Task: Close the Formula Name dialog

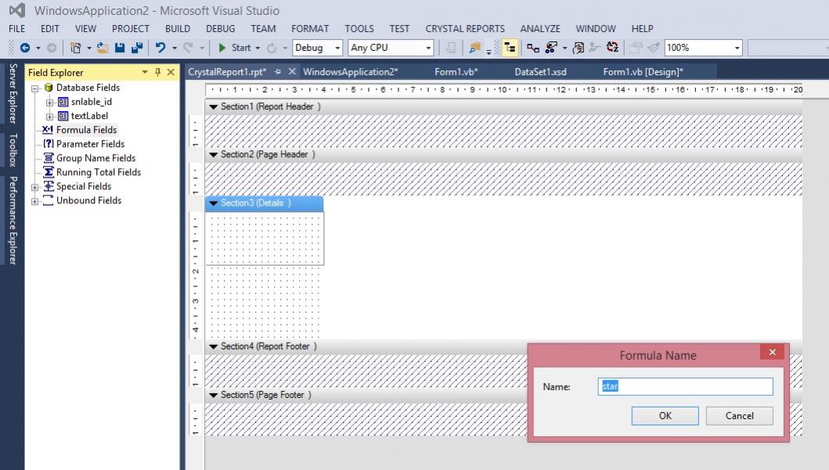Action: tap(773, 352)
